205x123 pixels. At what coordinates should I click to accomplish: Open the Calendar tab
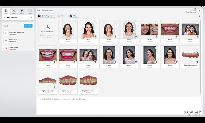(x=22, y=11)
